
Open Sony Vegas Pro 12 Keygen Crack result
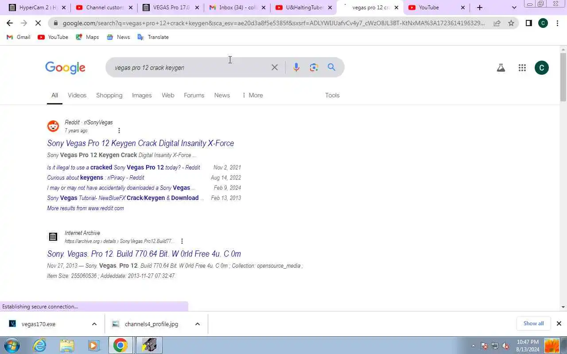140,143
